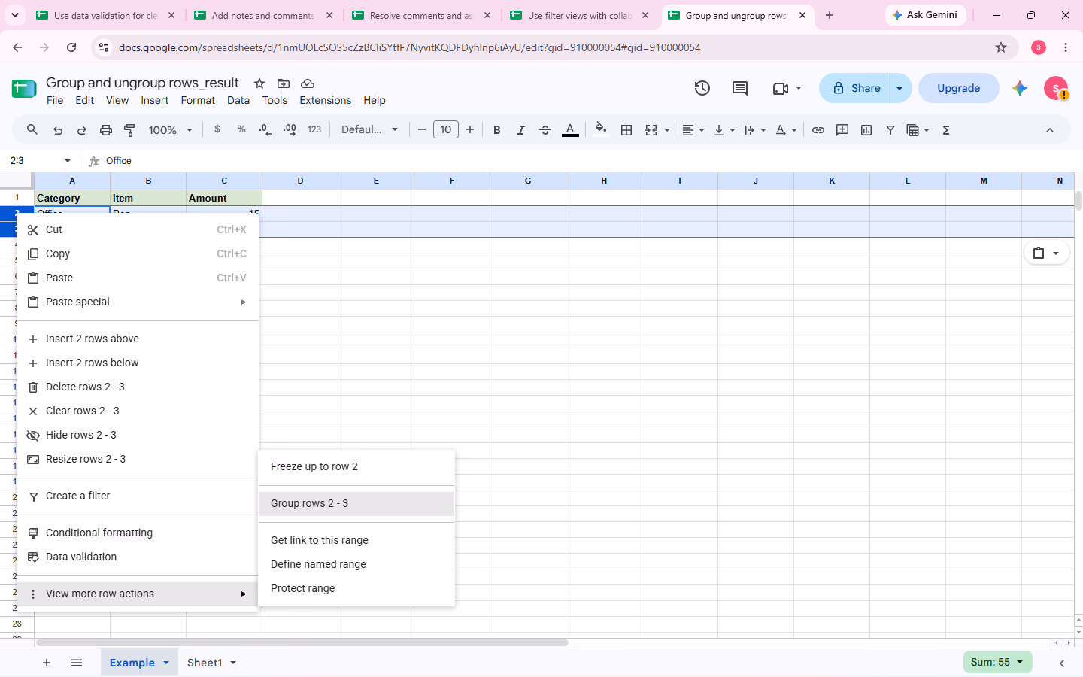Click the font size input field
1083x677 pixels.
[x=446, y=130]
